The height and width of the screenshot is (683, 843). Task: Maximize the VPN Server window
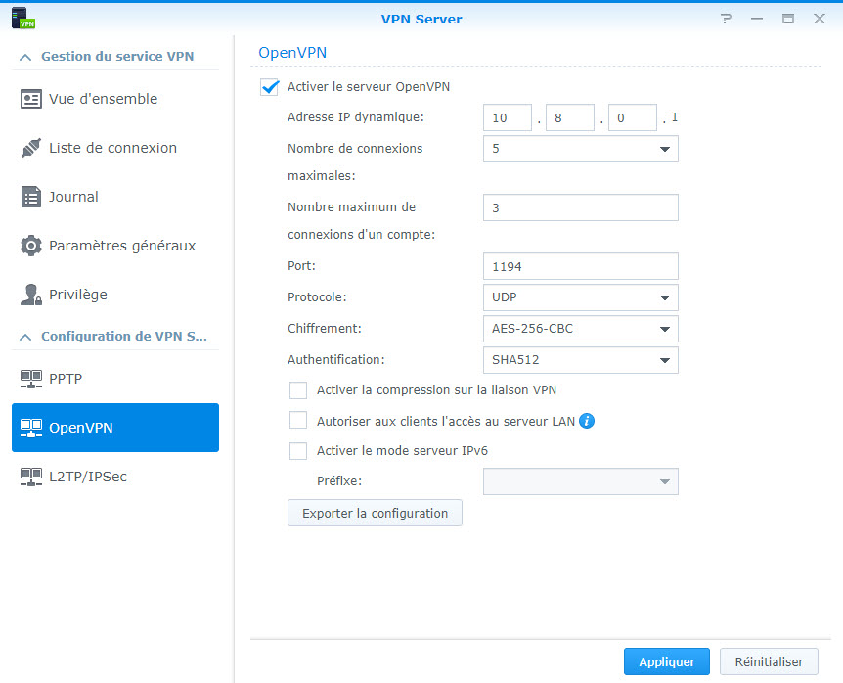click(788, 19)
